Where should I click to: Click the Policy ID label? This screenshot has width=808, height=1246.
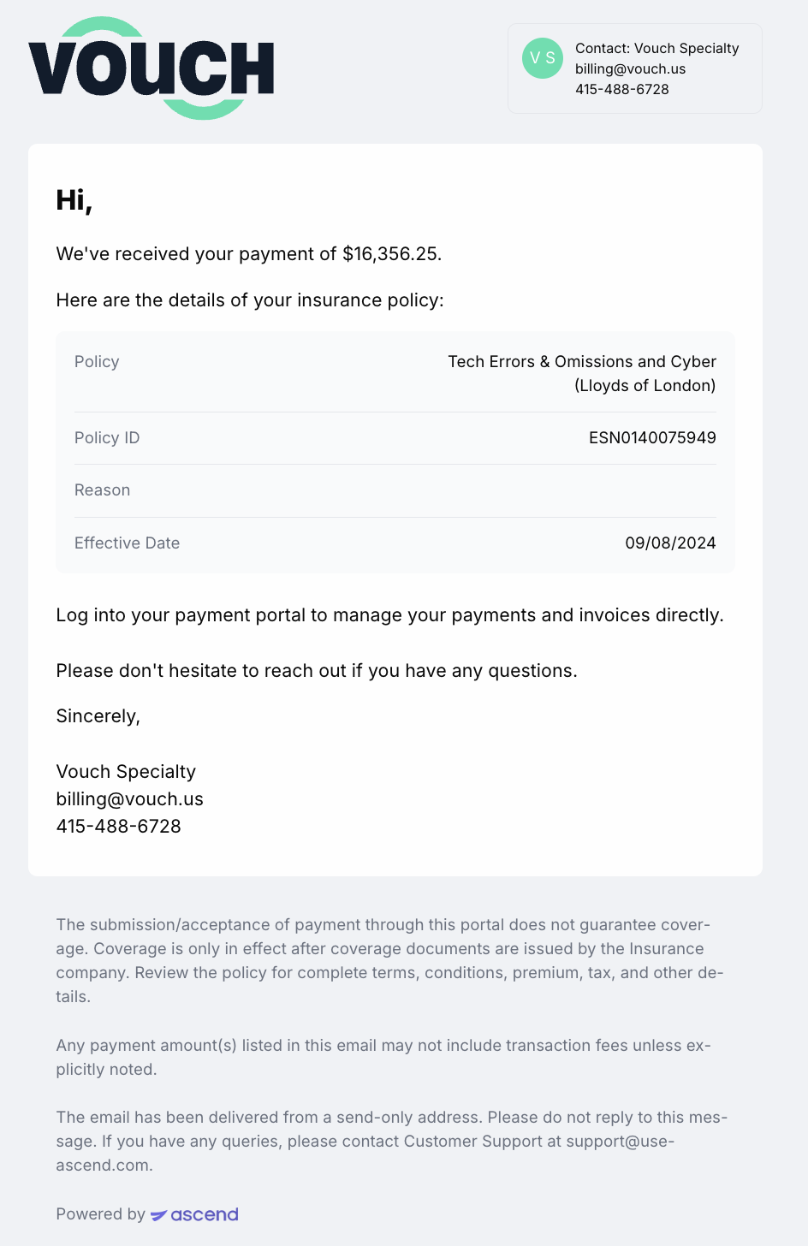[x=107, y=438]
